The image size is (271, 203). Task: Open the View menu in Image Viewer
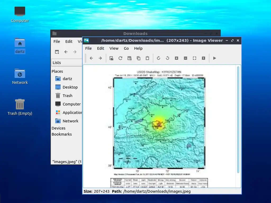(x=114, y=48)
